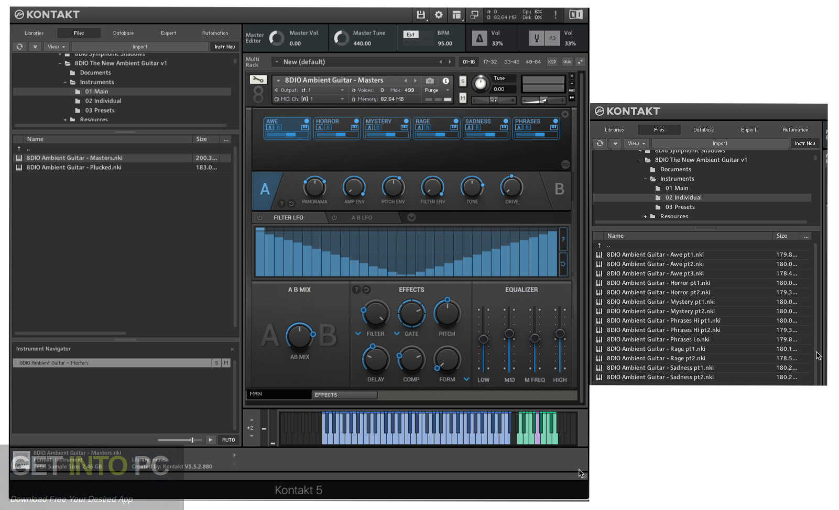Image resolution: width=839 pixels, height=510 pixels.
Task: Click the Effects section reset icon
Action: click(366, 289)
